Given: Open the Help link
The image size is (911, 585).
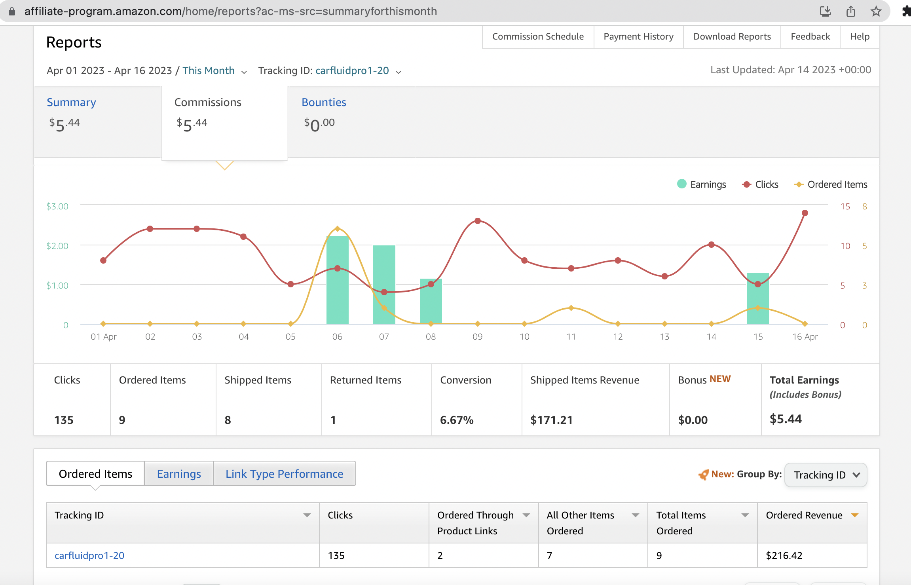Looking at the screenshot, I should pos(860,36).
